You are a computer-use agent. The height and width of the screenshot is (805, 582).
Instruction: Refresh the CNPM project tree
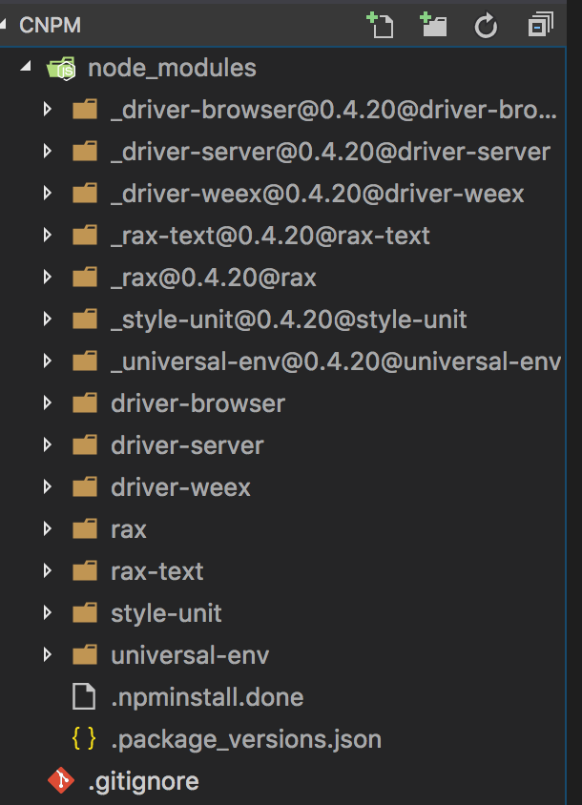click(x=486, y=25)
